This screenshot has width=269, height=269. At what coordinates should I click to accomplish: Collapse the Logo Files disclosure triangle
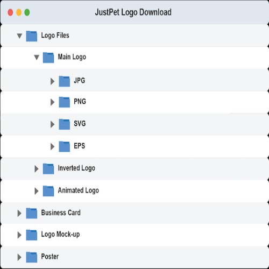[19, 36]
